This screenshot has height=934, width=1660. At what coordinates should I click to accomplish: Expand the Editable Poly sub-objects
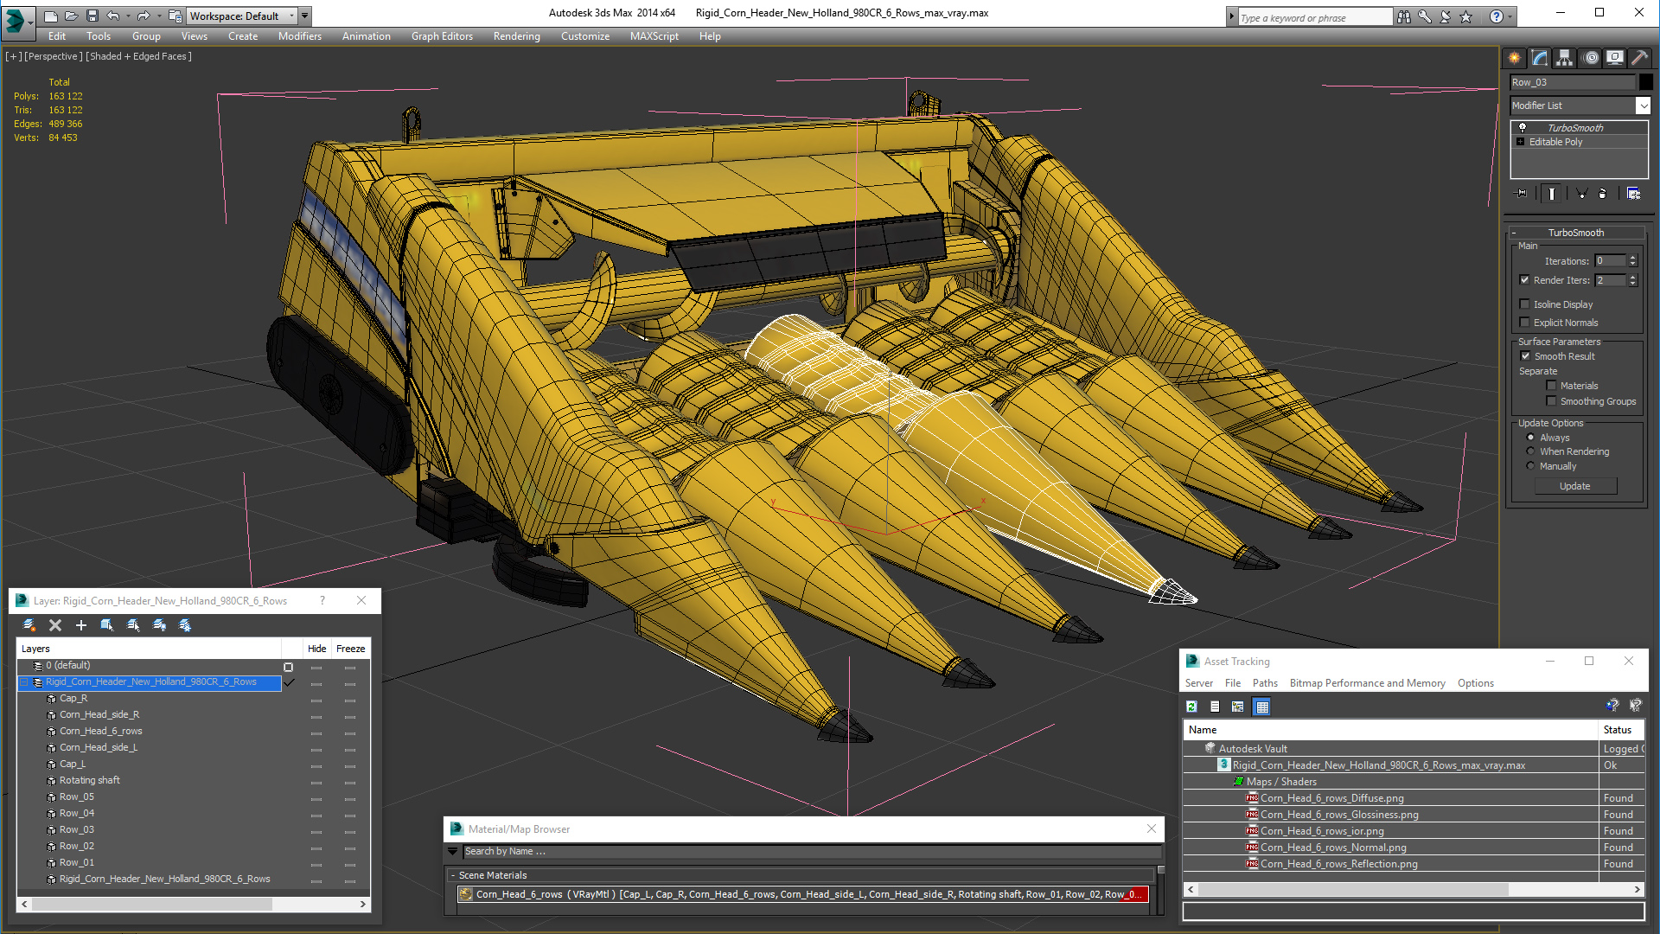[1520, 141]
